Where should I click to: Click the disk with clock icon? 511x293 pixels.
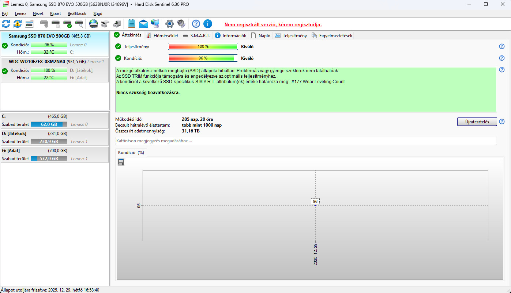pos(56,24)
